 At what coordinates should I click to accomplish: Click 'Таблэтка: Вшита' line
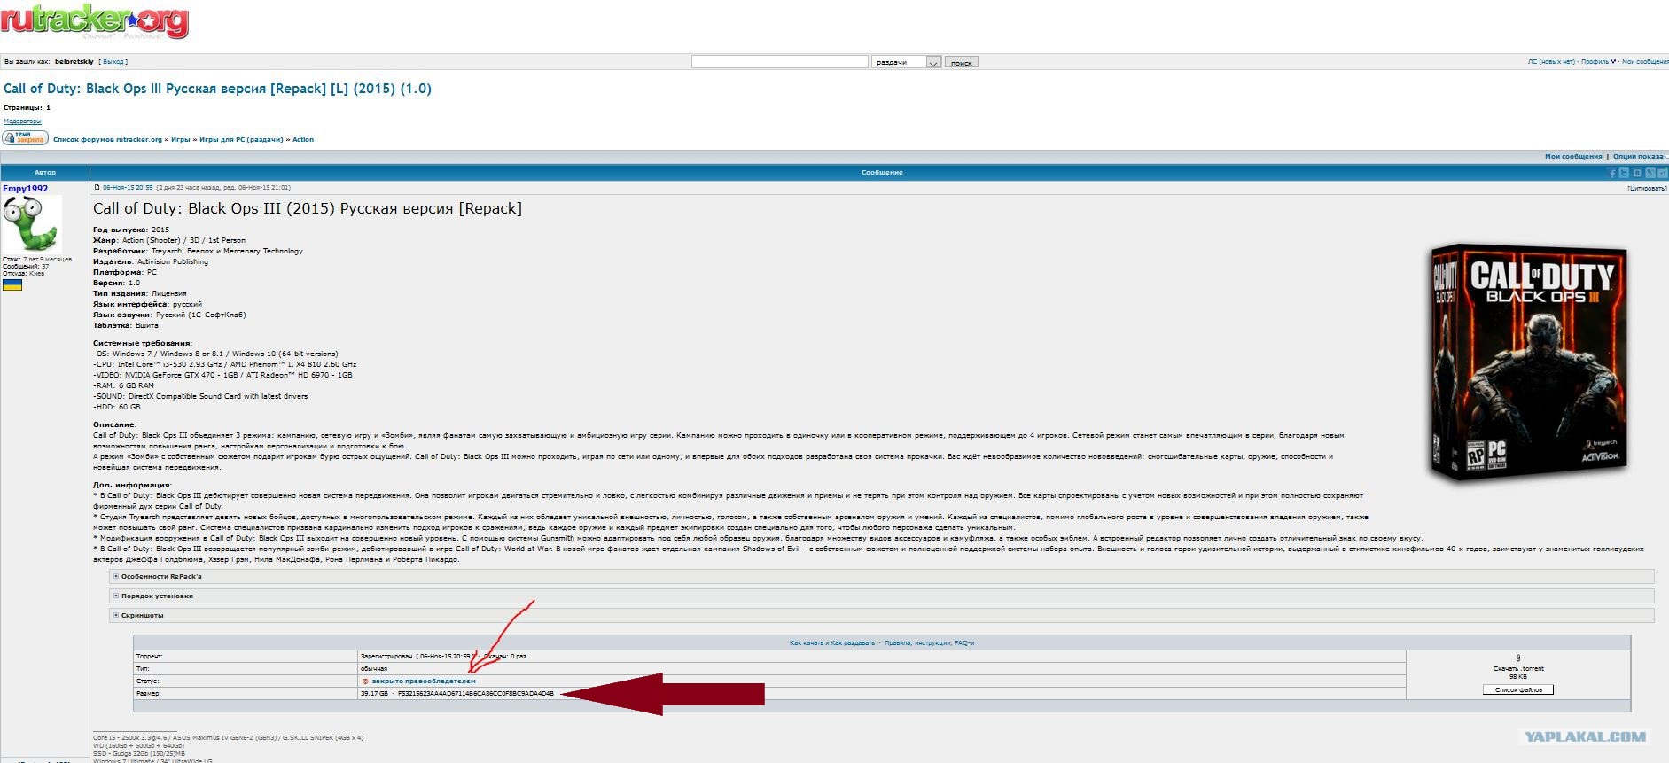click(x=126, y=325)
